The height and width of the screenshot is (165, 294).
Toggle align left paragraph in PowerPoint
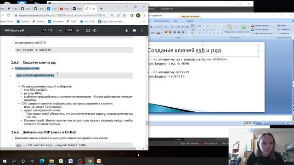point(166,33)
